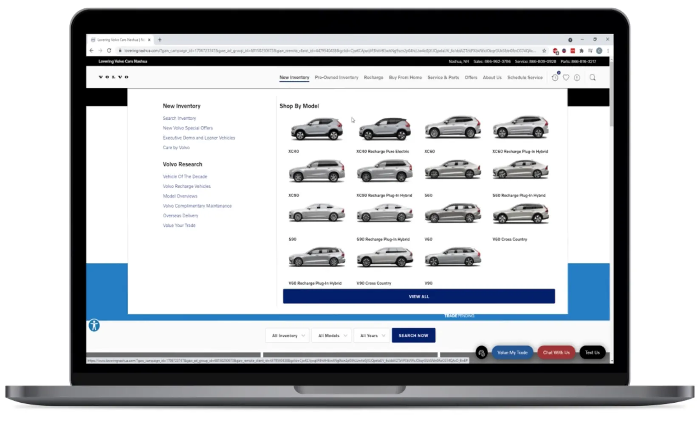Select the S60 model thumbnail
This screenshot has width=700, height=421.
click(453, 170)
